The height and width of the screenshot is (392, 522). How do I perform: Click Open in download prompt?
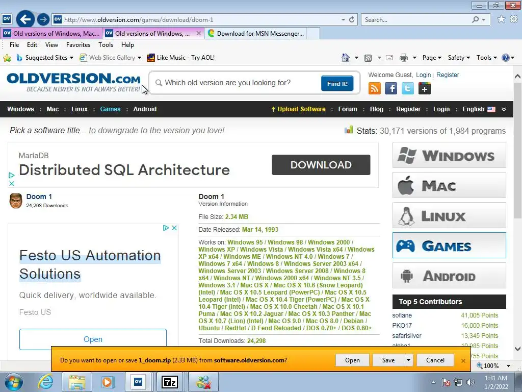tap(352, 360)
